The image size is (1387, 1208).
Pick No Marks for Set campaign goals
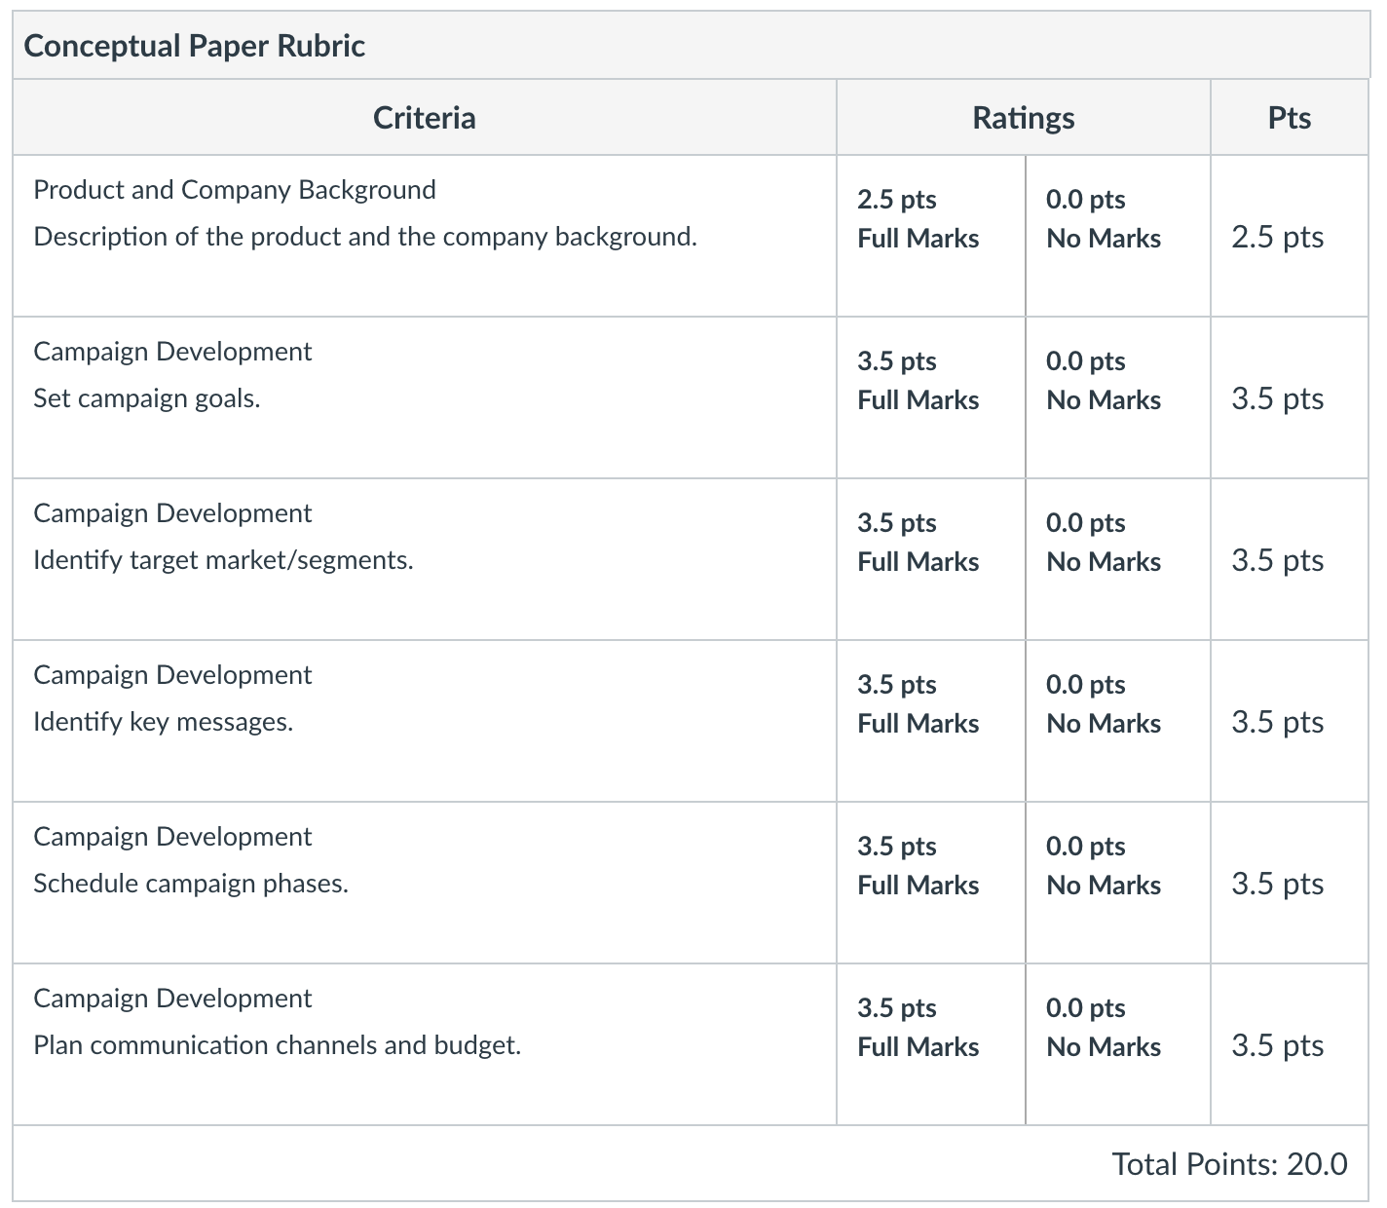click(1118, 397)
